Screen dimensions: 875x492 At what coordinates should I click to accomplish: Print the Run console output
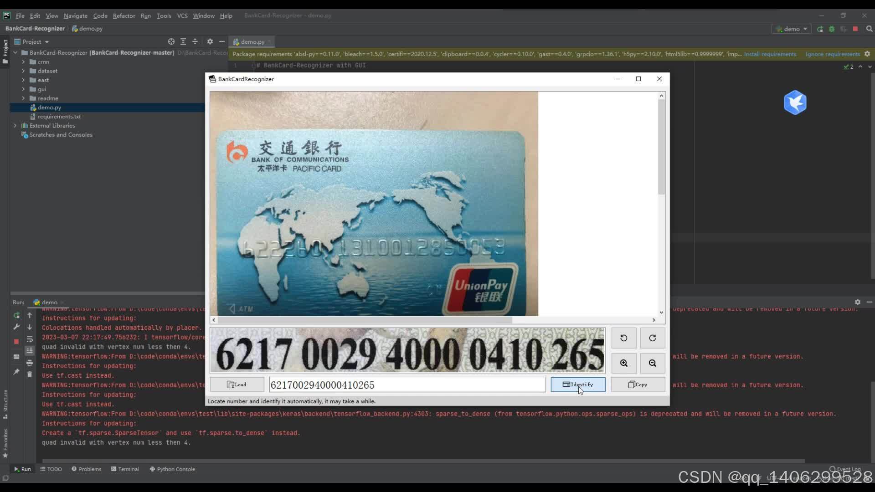click(x=30, y=363)
